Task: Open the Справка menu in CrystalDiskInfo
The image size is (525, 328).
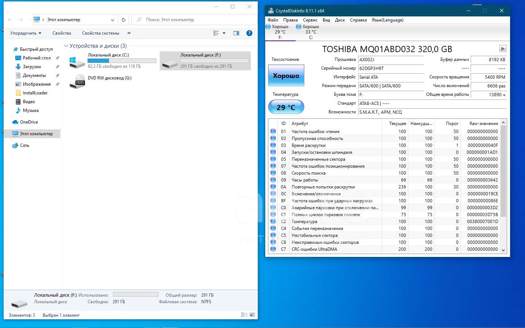Action: 358,20
